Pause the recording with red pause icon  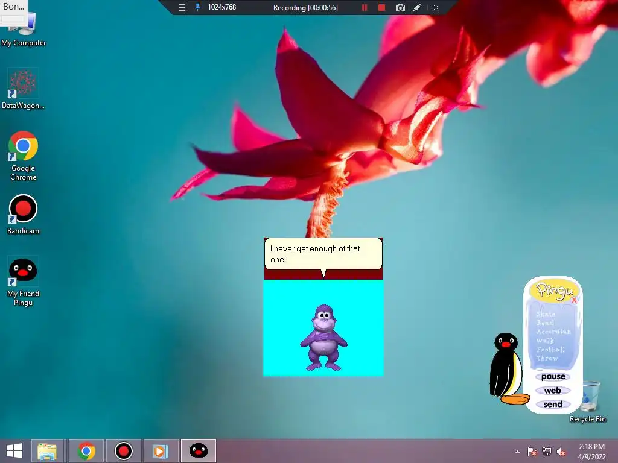(x=365, y=7)
